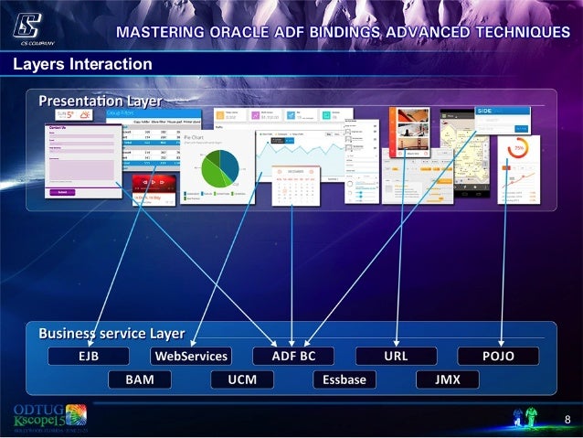Click the JMX box

pyautogui.click(x=447, y=379)
